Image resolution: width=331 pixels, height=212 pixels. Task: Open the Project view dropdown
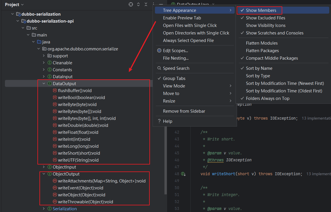point(14,5)
